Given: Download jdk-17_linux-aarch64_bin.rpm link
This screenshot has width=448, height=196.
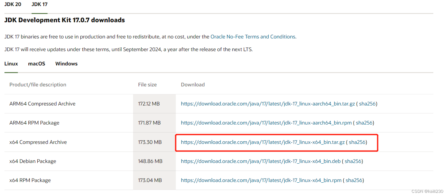Looking at the screenshot, I should pyautogui.click(x=266, y=123).
